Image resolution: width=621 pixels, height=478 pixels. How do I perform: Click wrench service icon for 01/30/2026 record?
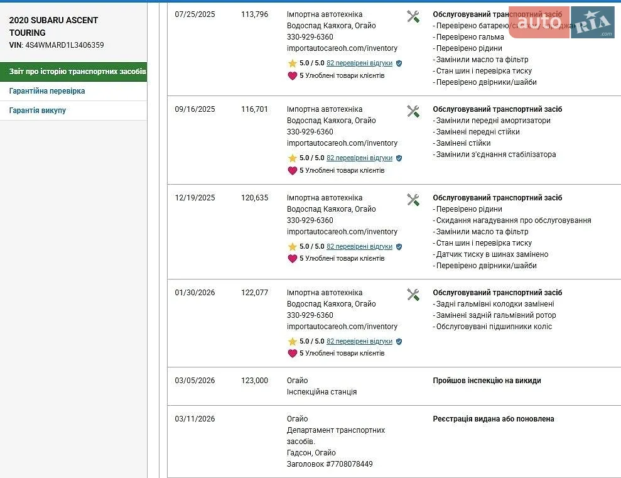click(x=413, y=295)
